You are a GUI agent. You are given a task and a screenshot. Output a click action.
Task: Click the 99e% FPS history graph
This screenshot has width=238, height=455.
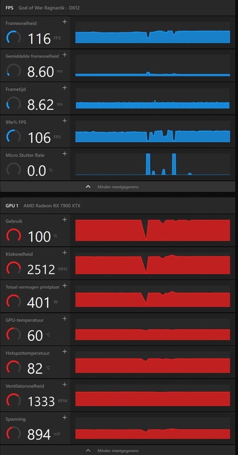click(x=152, y=131)
